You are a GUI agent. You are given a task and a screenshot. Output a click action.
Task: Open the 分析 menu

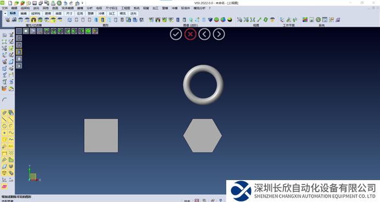90,8
